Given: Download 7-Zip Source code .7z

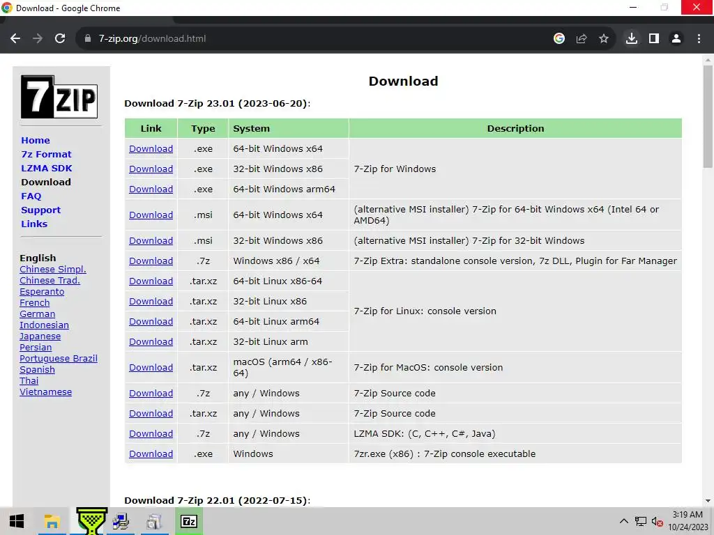Looking at the screenshot, I should pyautogui.click(x=151, y=394).
